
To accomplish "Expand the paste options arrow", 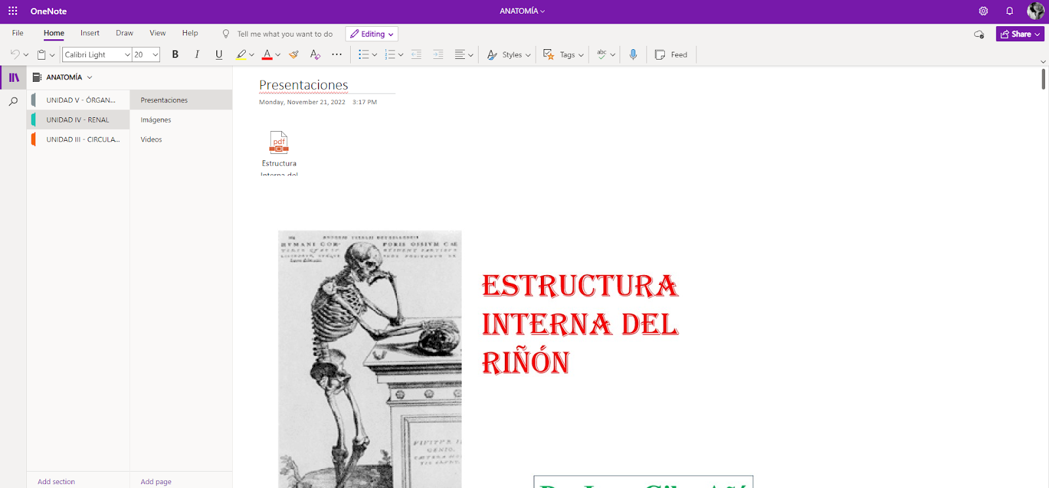I will (x=52, y=55).
